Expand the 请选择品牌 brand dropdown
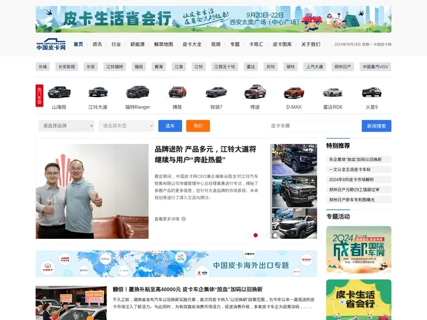Viewport: 427px width, 320px height. point(66,126)
